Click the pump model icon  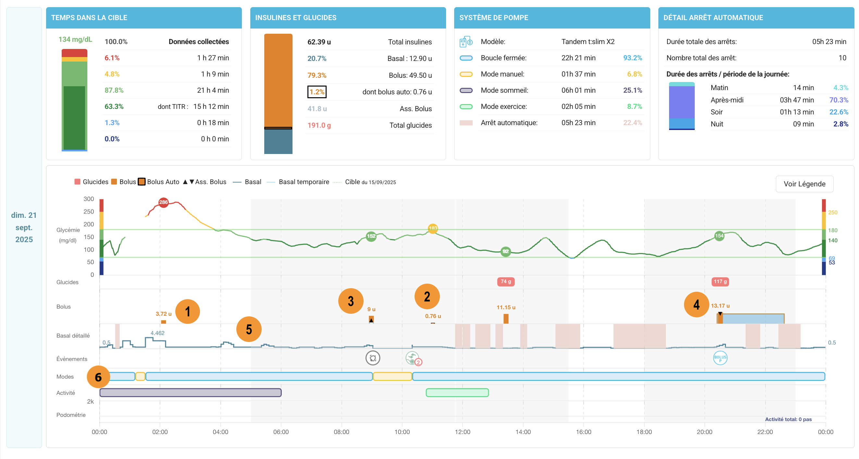(466, 41)
